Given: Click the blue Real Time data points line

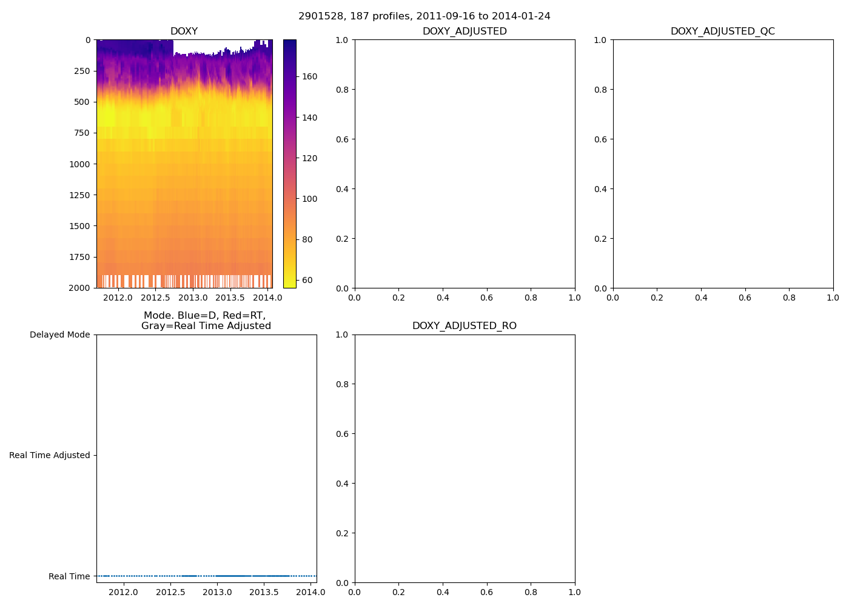Looking at the screenshot, I should pyautogui.click(x=206, y=576).
